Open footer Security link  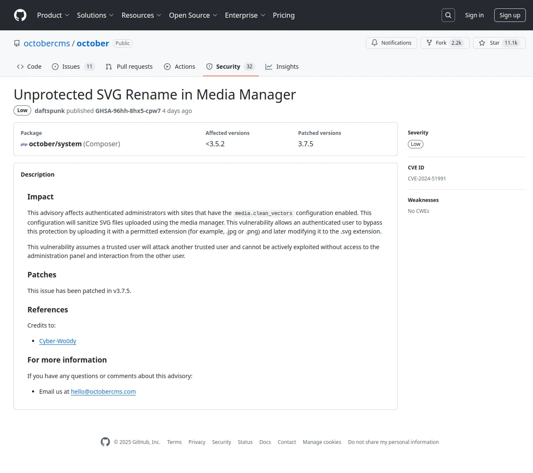click(x=222, y=442)
